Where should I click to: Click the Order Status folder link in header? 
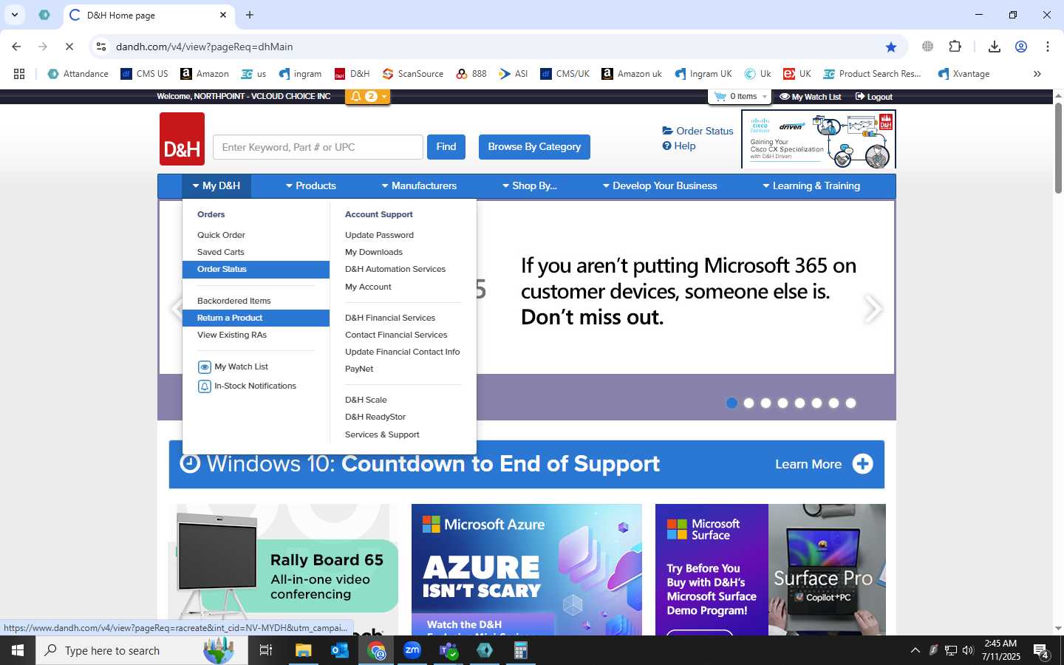[698, 131]
